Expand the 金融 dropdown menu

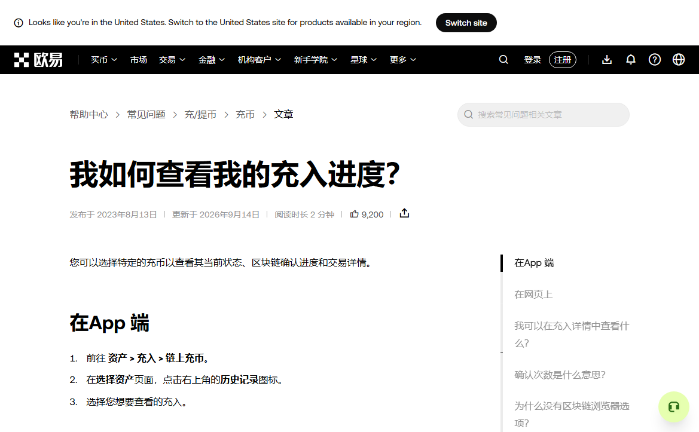pyautogui.click(x=212, y=60)
